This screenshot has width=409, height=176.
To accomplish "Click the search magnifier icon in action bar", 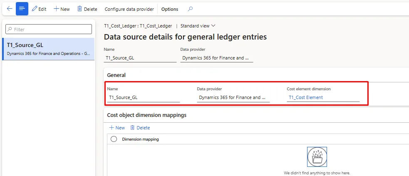I will coord(191,9).
